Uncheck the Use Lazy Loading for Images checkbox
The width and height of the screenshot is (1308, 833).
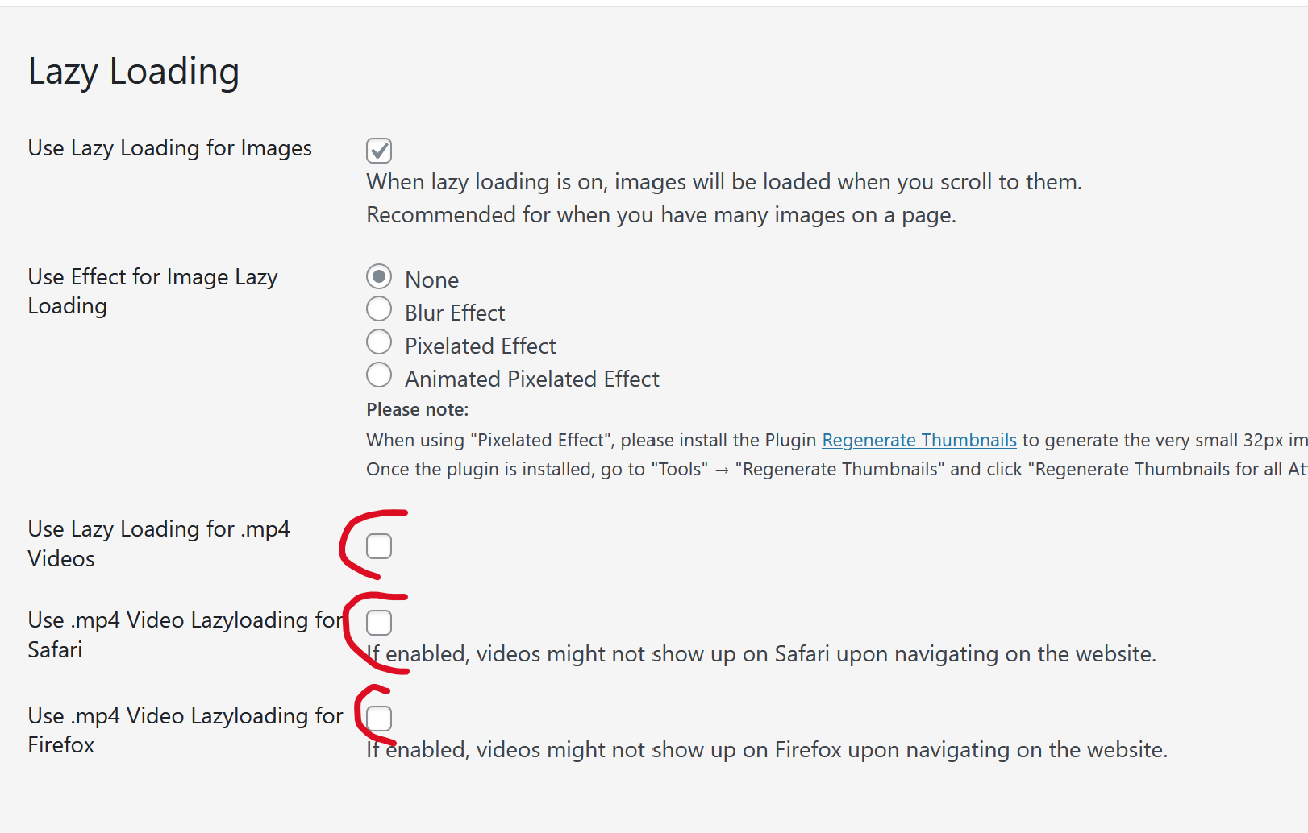379,151
